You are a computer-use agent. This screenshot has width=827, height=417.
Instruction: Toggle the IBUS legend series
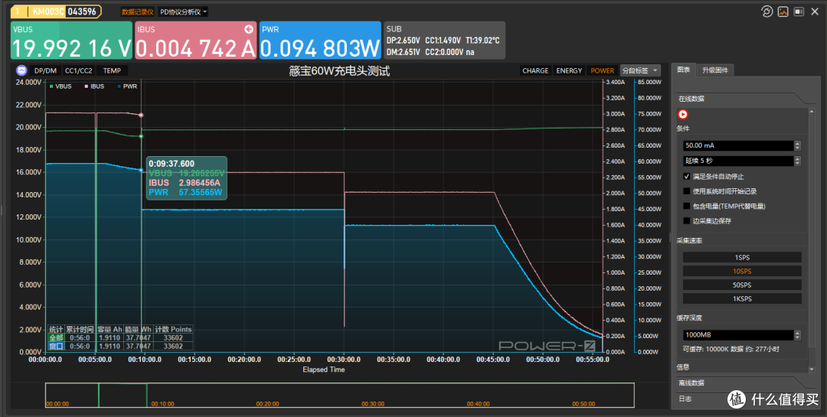[94, 86]
